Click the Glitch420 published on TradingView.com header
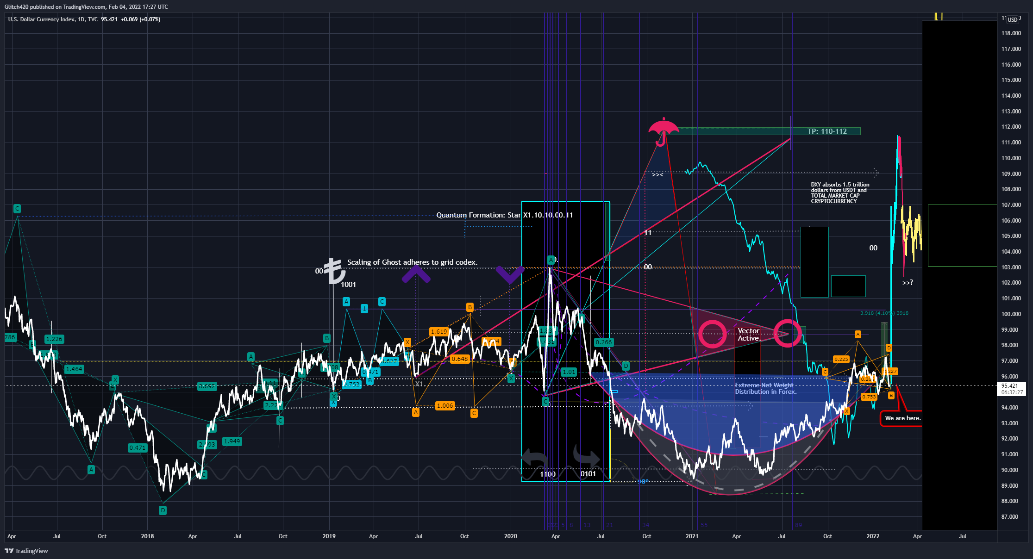This screenshot has height=559, width=1033. 86,7
